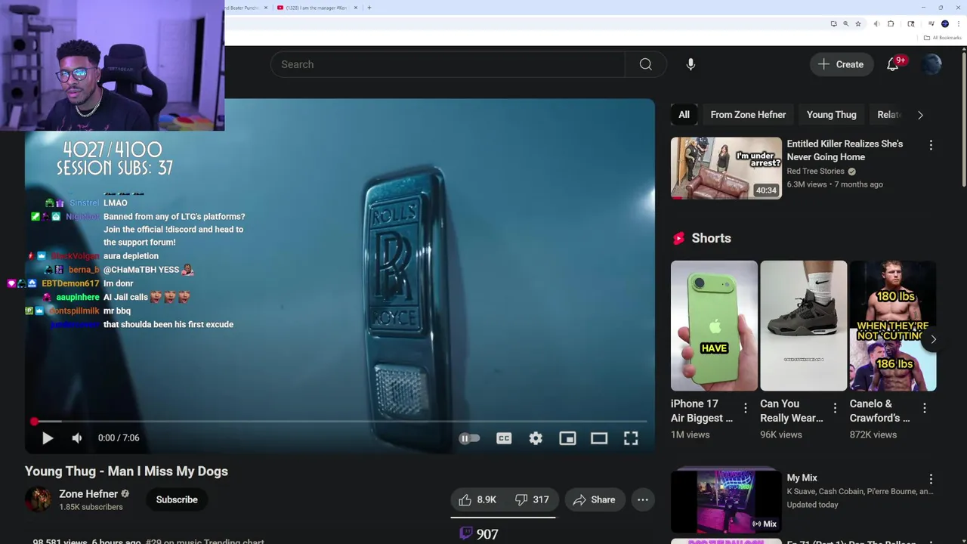
Task: Open the My Mix title link
Action: tap(802, 478)
